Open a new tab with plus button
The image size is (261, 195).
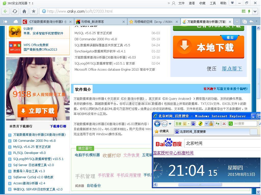tap(237, 22)
